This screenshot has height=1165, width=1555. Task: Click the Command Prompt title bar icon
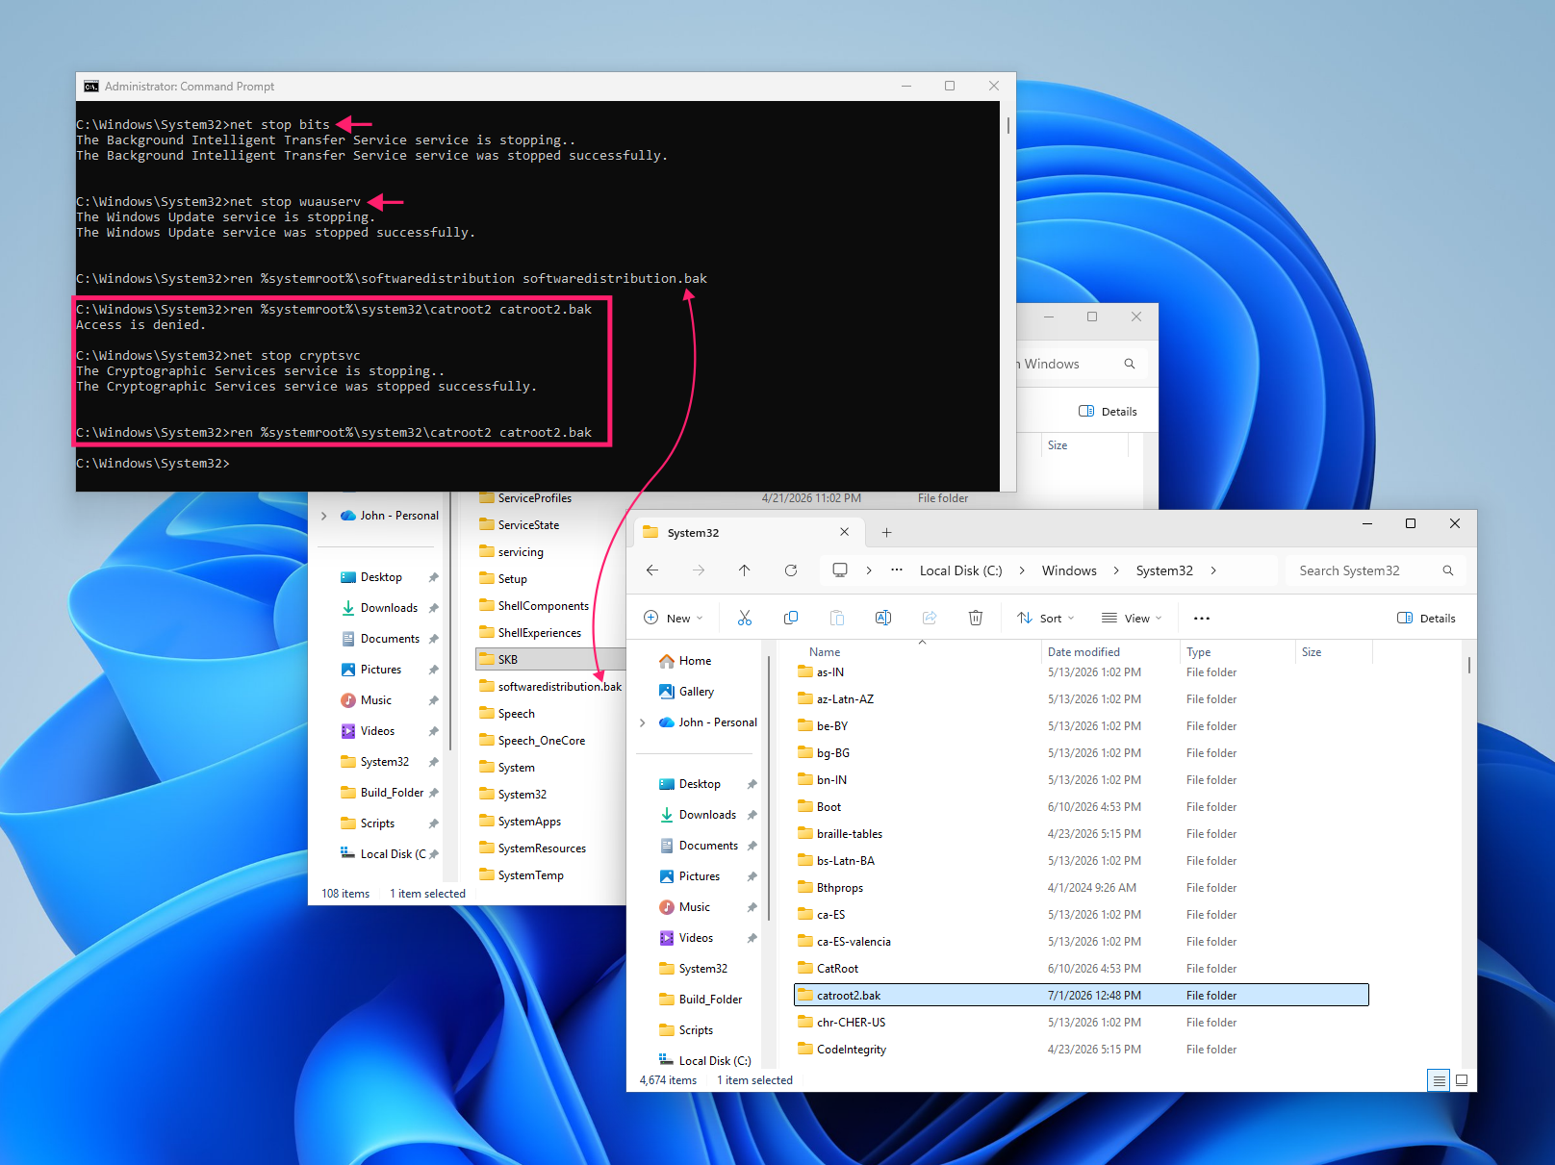(91, 87)
